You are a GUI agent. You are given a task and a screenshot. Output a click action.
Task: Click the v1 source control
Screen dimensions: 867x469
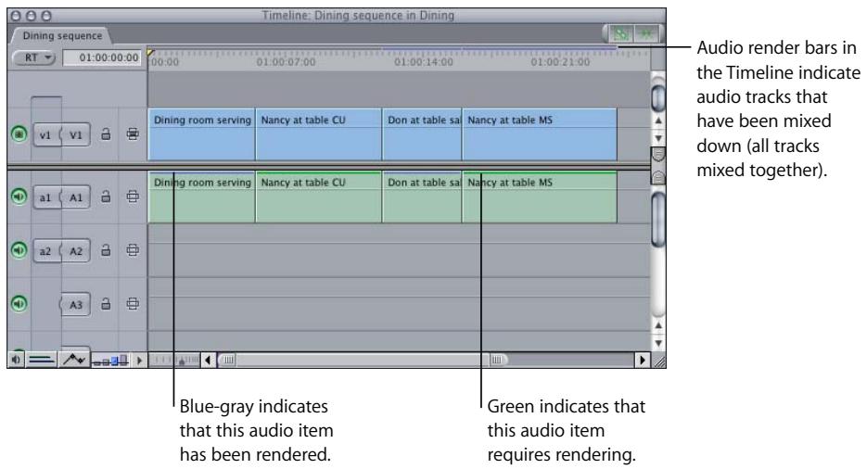pyautogui.click(x=45, y=134)
